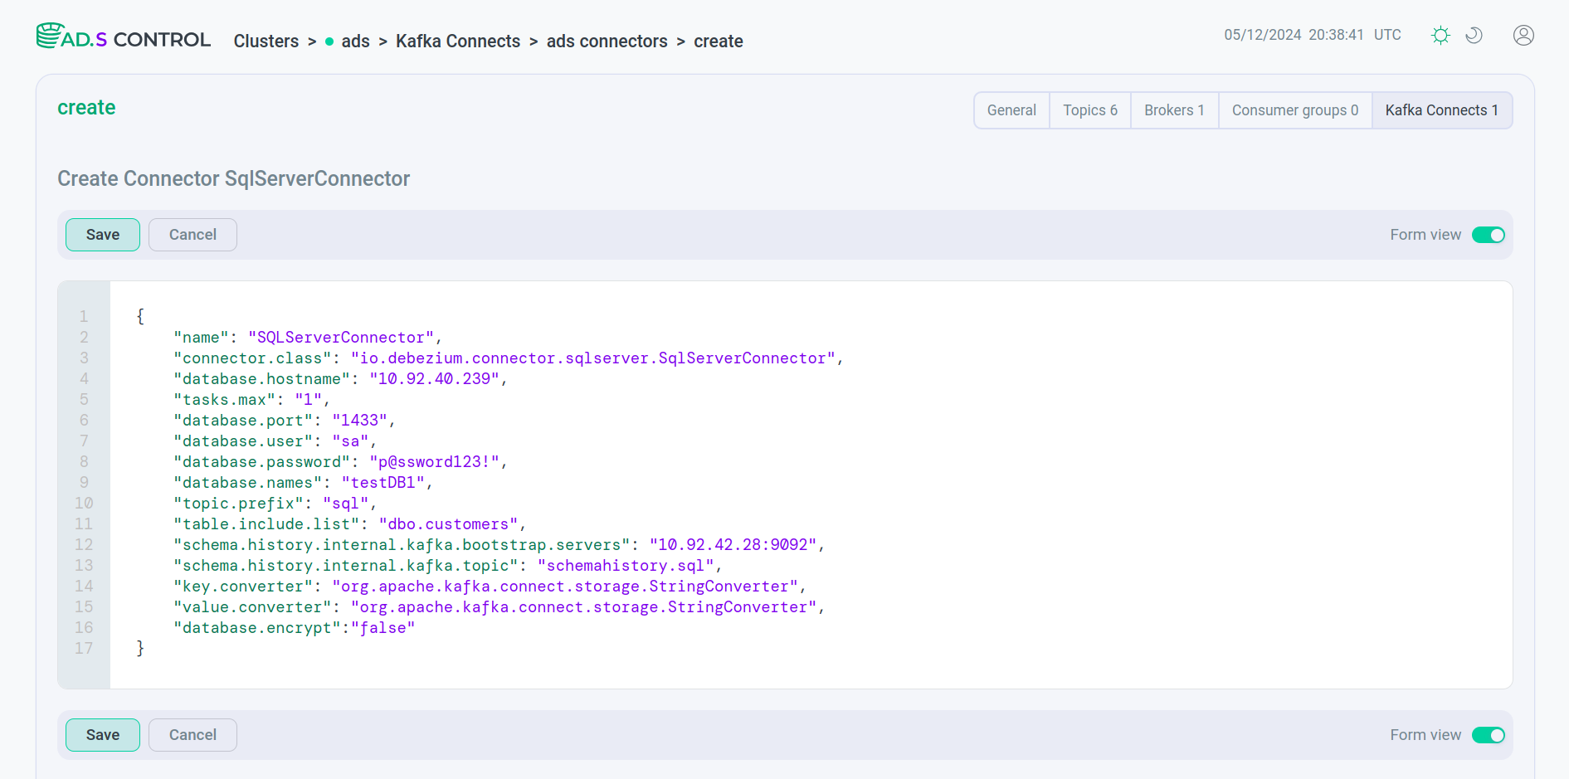Click the bottom Cancel button

(192, 735)
